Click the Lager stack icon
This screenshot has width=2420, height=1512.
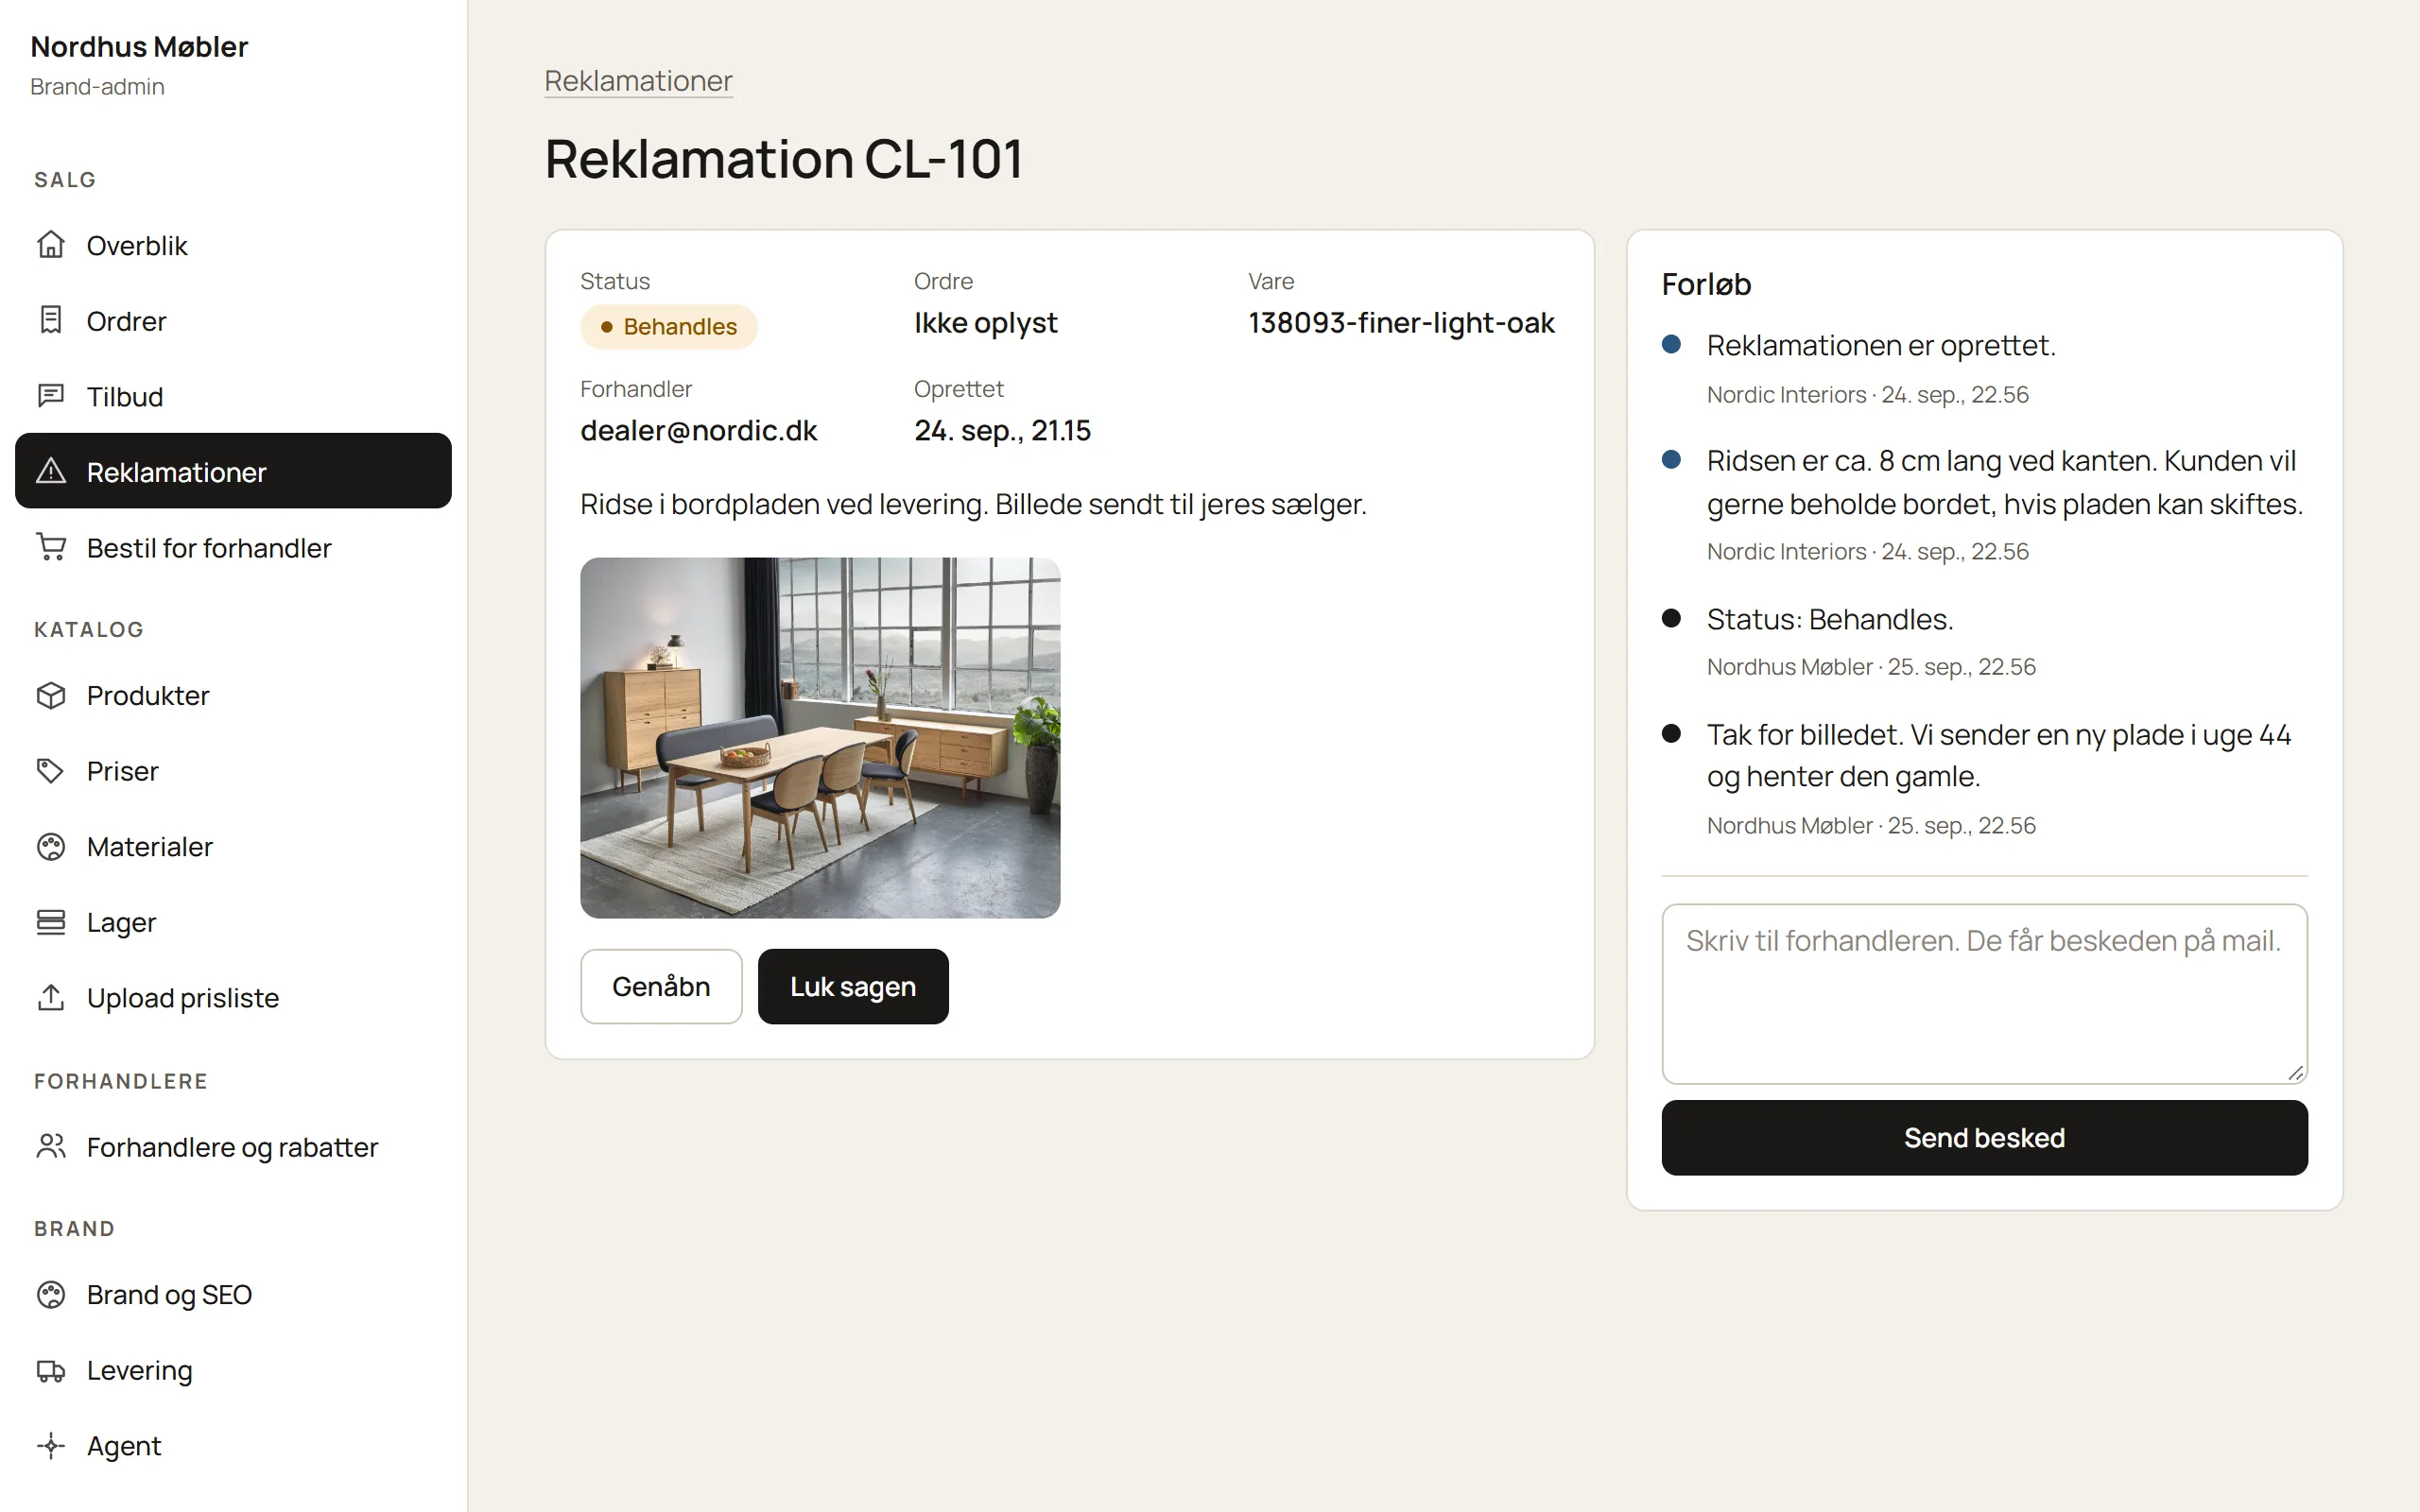(x=51, y=921)
